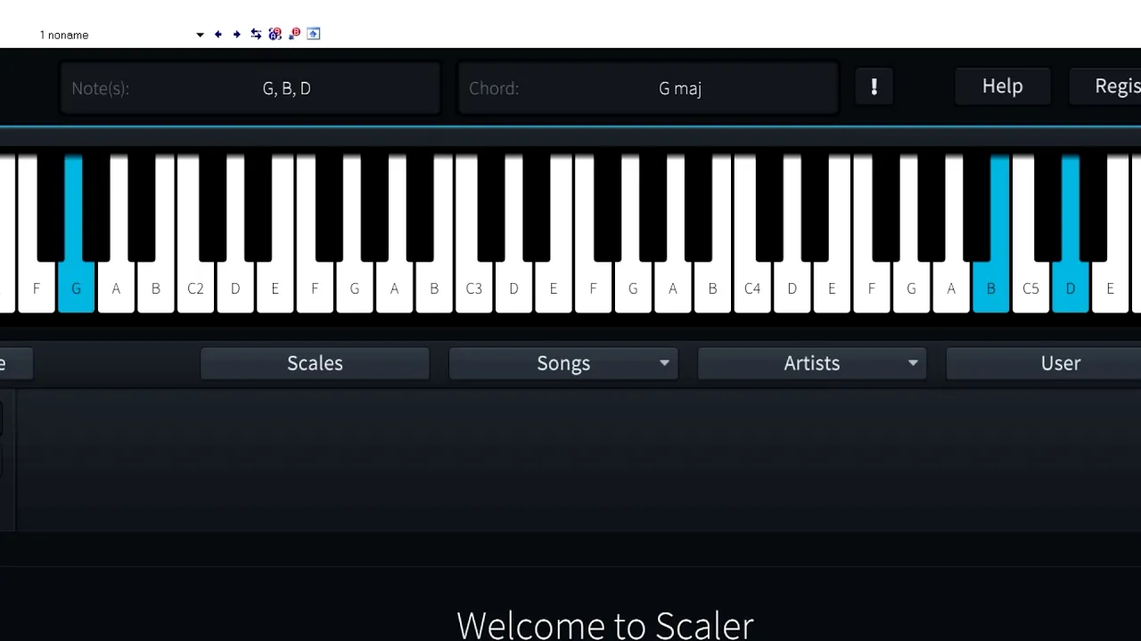Play the black C-sharp key right of C2

pos(212,207)
